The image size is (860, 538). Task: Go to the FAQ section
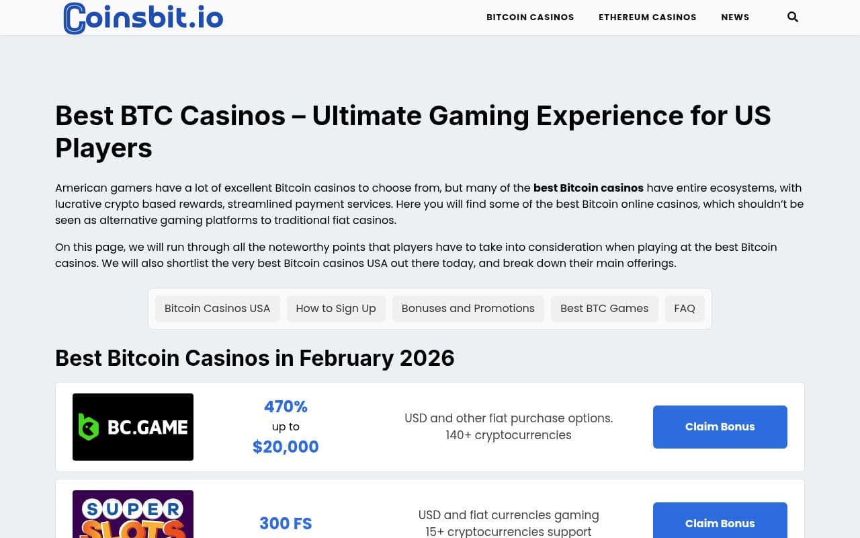685,309
